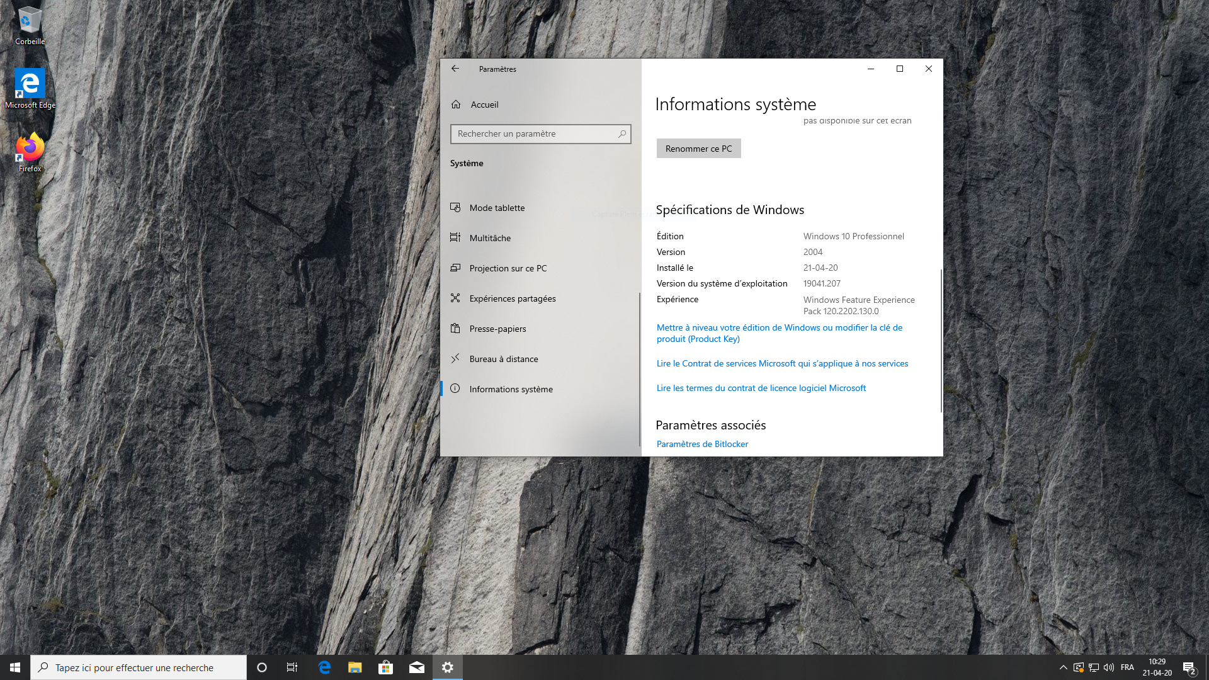Launch Microsoft Store from the taskbar
This screenshot has height=680, width=1209.
(x=385, y=667)
